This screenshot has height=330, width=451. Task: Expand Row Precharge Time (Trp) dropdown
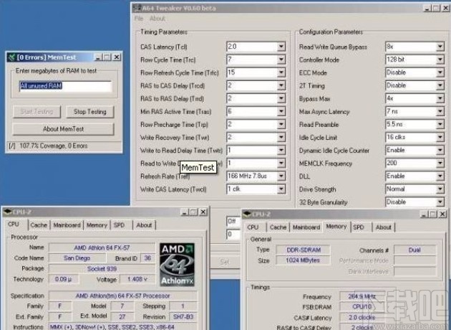tap(281, 124)
